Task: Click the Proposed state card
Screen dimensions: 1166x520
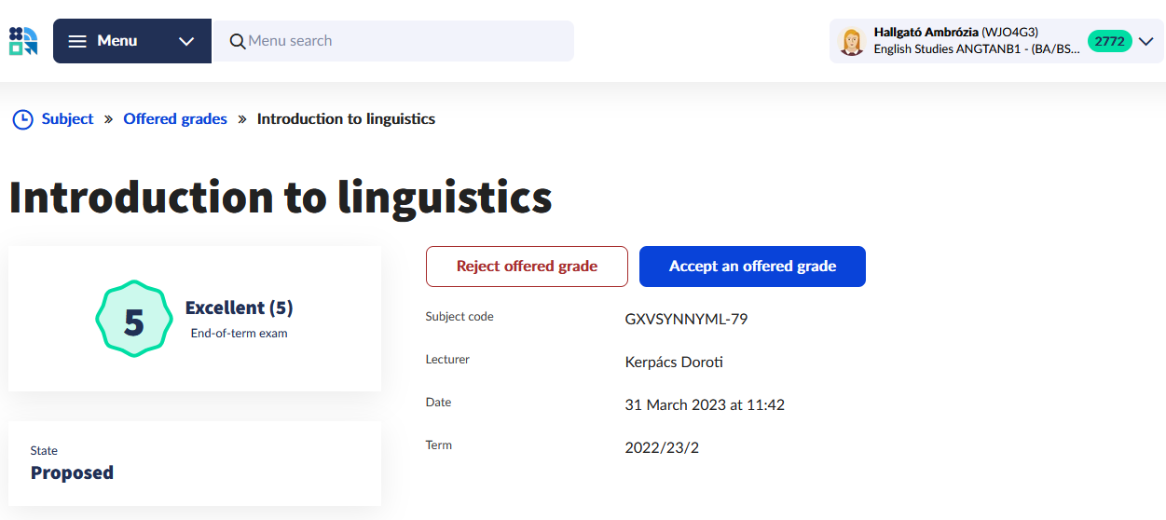Action: coord(194,463)
